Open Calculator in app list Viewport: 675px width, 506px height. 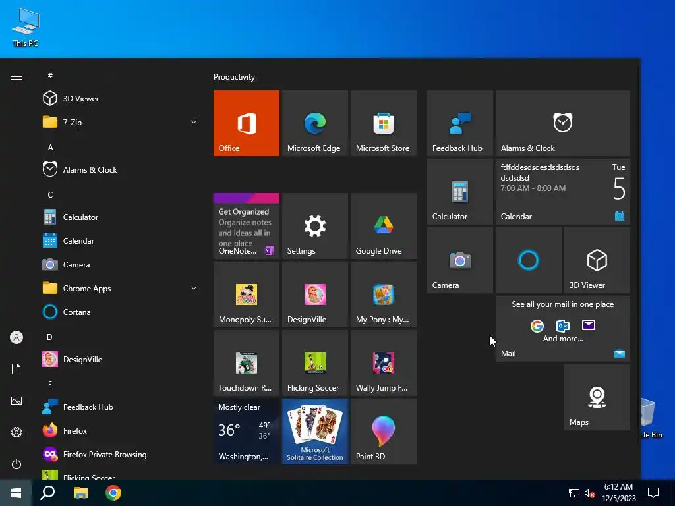pos(121,217)
